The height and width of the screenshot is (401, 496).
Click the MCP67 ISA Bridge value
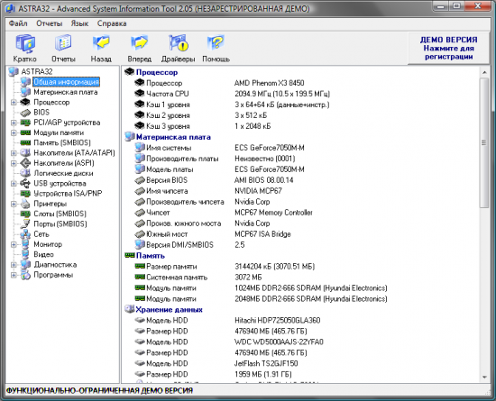(x=262, y=234)
